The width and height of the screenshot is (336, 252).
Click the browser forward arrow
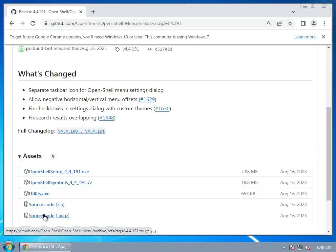(22, 23)
